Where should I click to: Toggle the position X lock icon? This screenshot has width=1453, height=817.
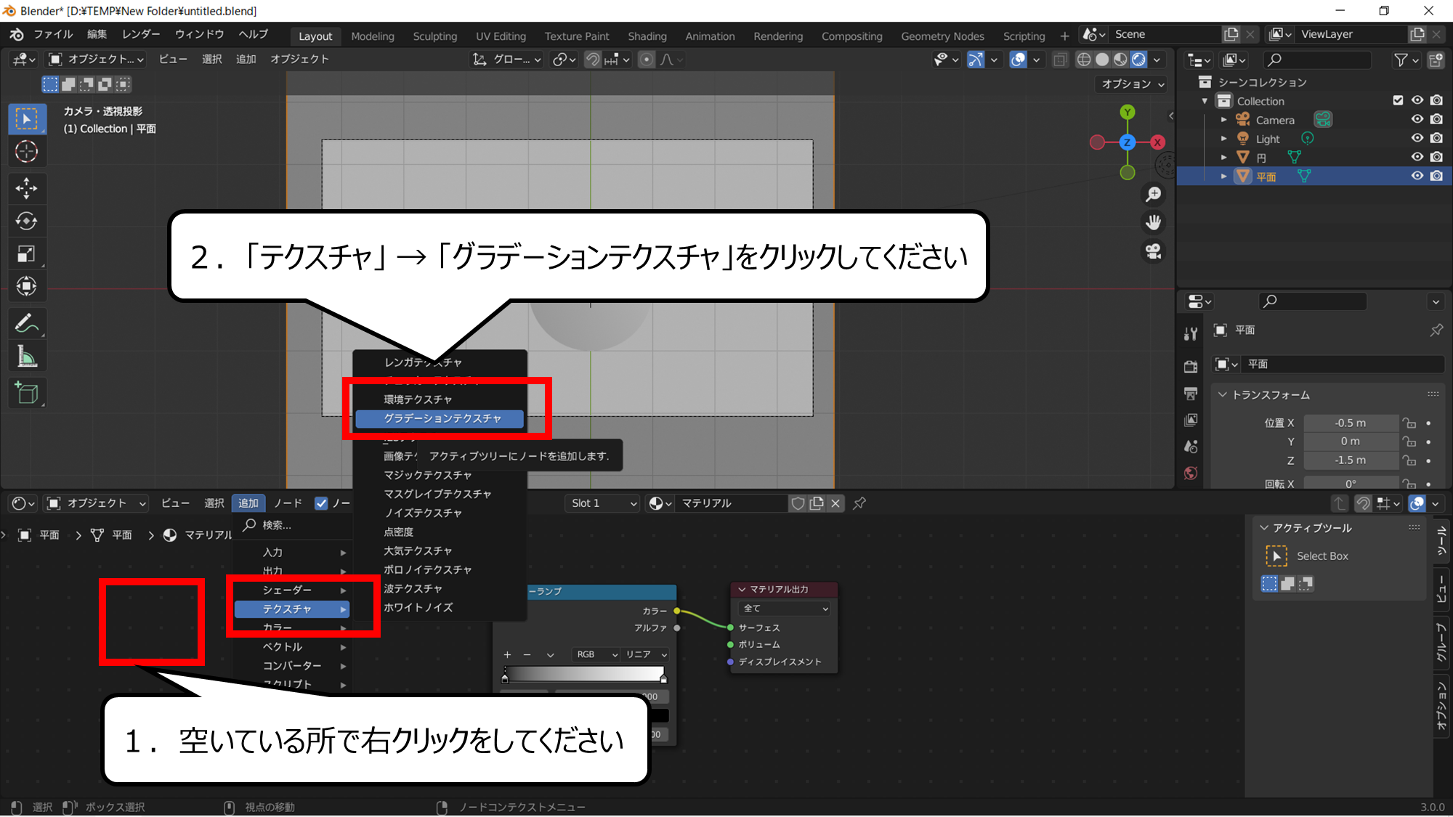[x=1409, y=423]
